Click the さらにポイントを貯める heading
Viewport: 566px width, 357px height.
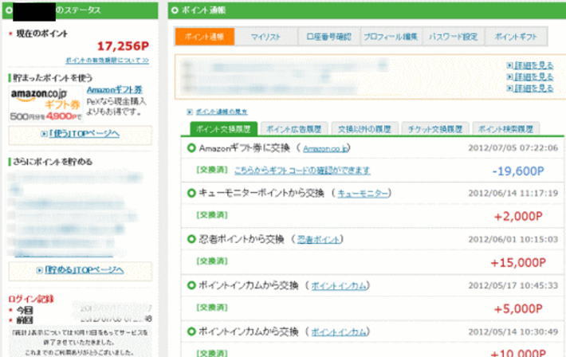53,162
